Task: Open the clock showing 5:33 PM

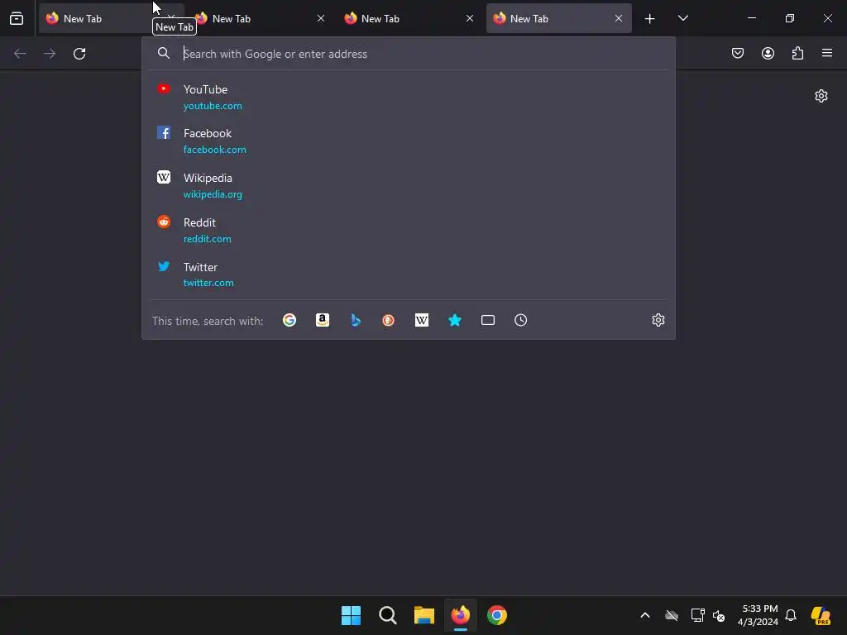Action: (758, 615)
